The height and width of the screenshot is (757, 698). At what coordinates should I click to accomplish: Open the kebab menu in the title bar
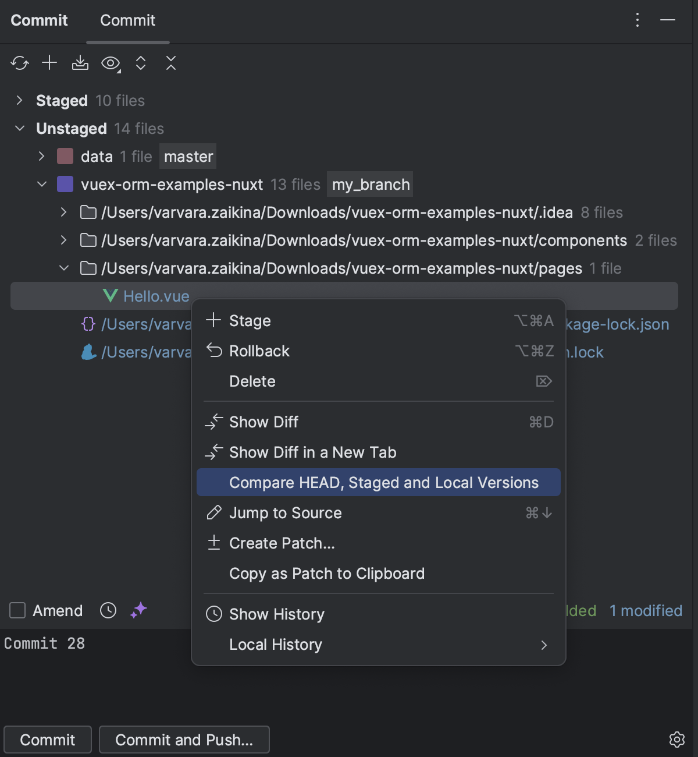(637, 20)
